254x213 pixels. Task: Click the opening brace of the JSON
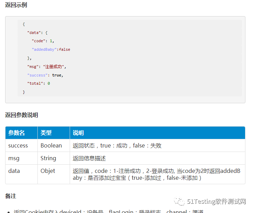coord(24,24)
